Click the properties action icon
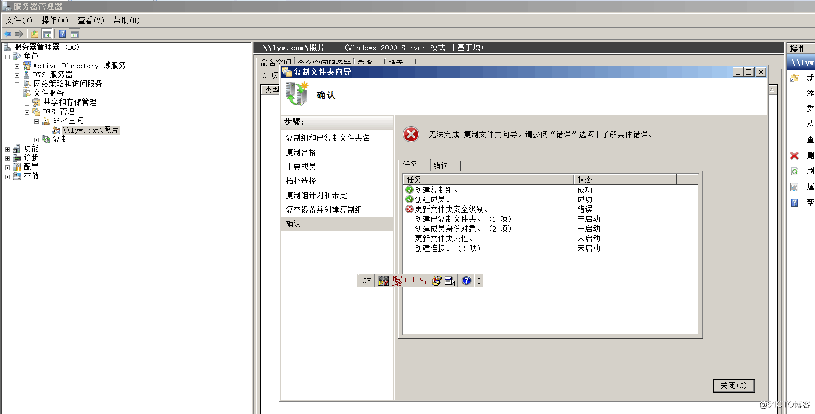815x414 pixels. coord(794,187)
